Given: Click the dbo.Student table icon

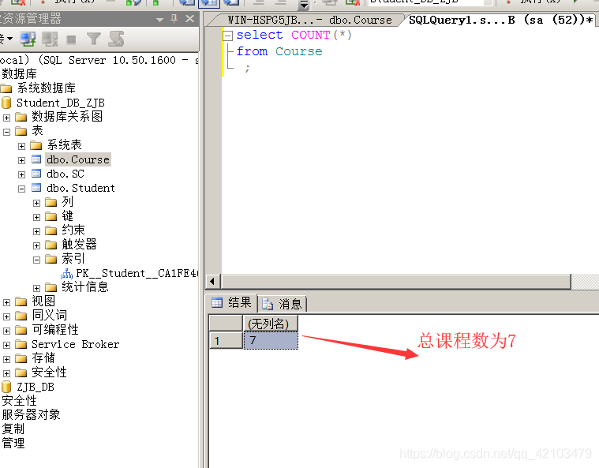Looking at the screenshot, I should pos(36,188).
